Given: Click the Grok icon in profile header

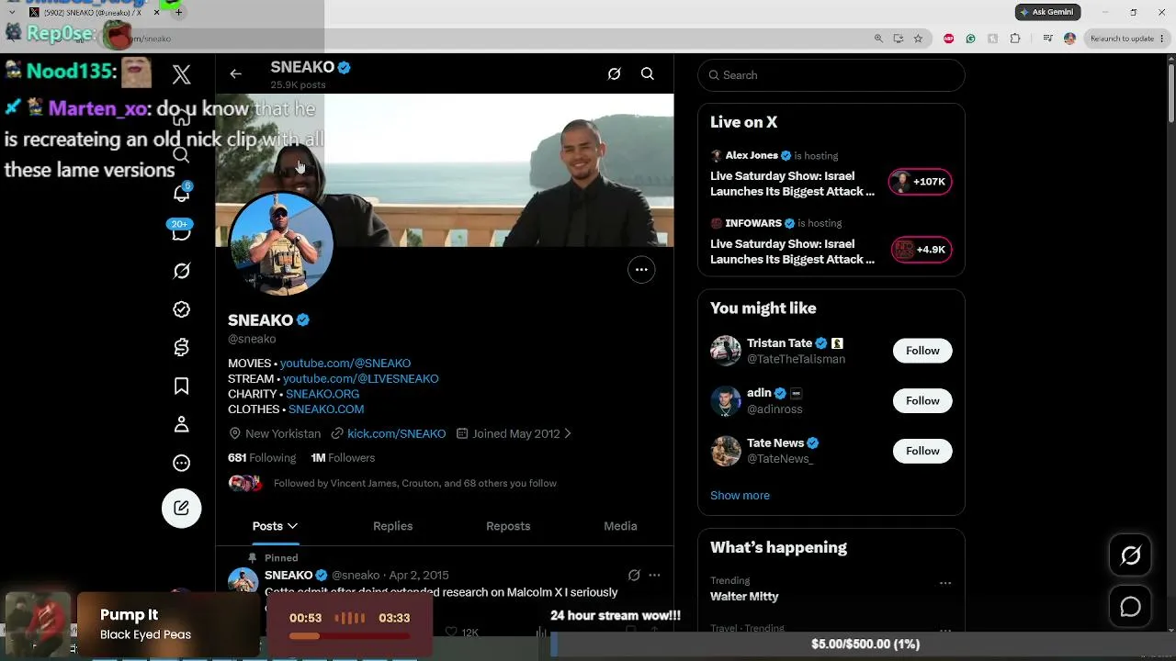Looking at the screenshot, I should [615, 74].
